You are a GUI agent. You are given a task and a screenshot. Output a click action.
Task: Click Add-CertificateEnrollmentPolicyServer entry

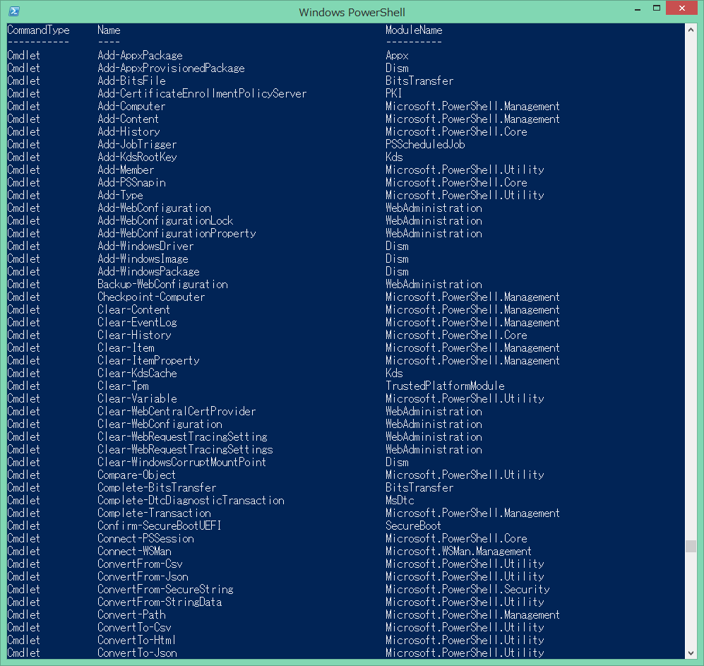(202, 93)
